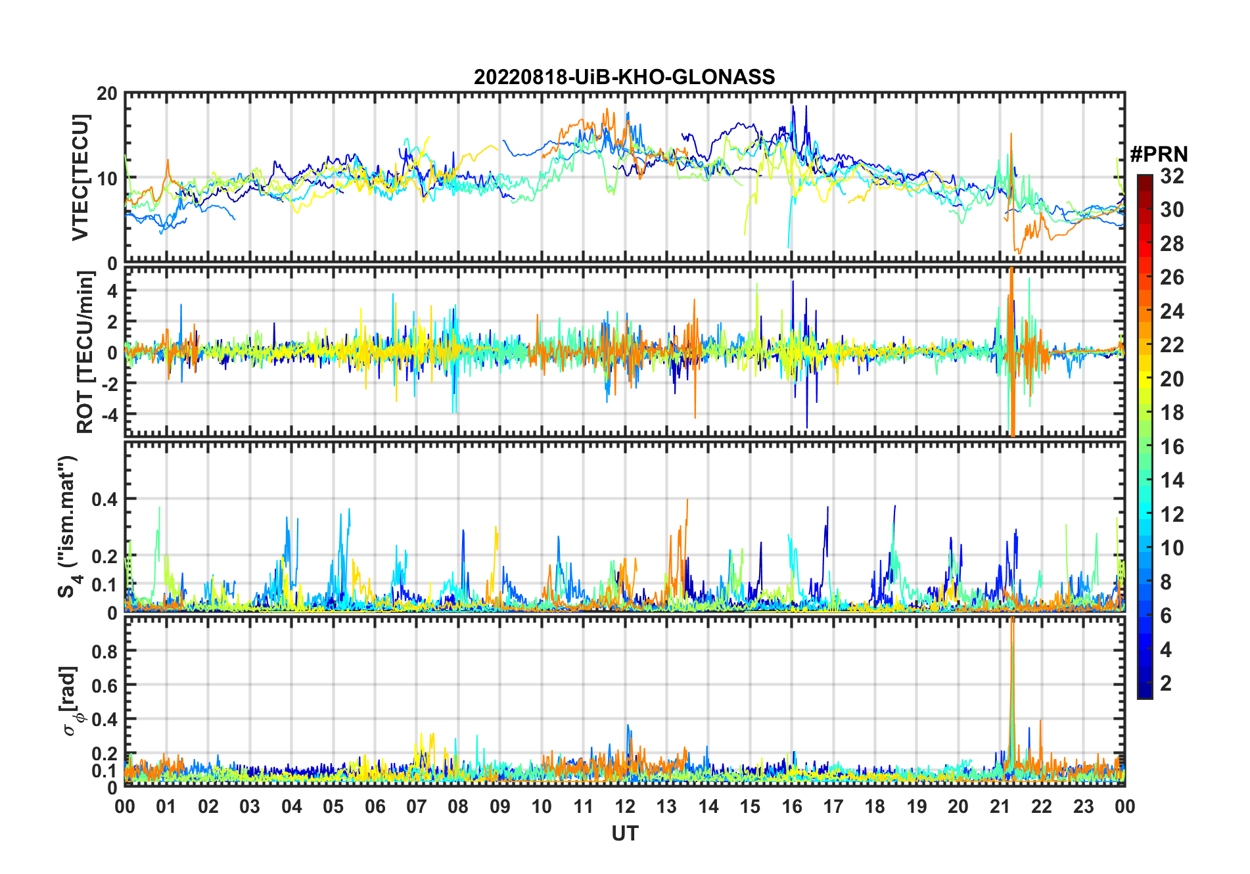The width and height of the screenshot is (1250, 874).
Task: Click the σφ axis tick label 0.8
Action: pyautogui.click(x=105, y=651)
